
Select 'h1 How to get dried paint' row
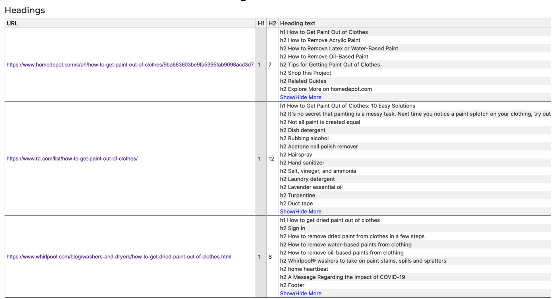(x=330, y=220)
